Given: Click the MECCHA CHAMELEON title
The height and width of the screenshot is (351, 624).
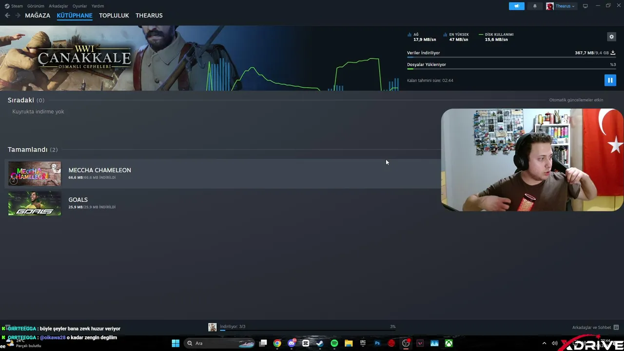Looking at the screenshot, I should (99, 170).
